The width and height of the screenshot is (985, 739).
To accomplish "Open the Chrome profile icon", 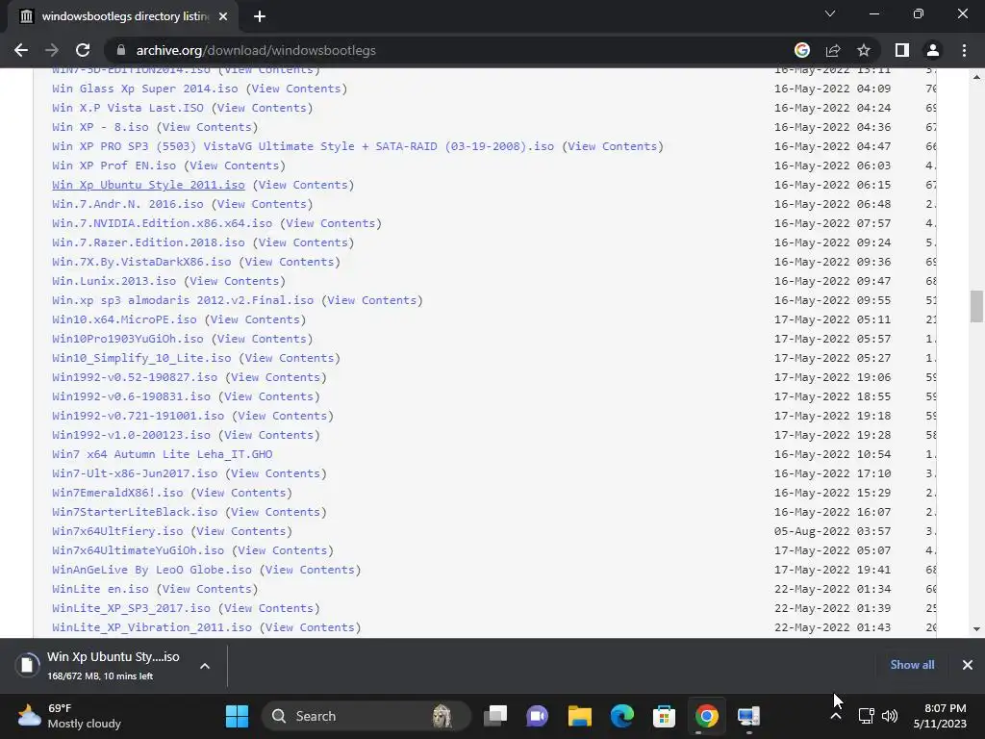I will pos(933,50).
